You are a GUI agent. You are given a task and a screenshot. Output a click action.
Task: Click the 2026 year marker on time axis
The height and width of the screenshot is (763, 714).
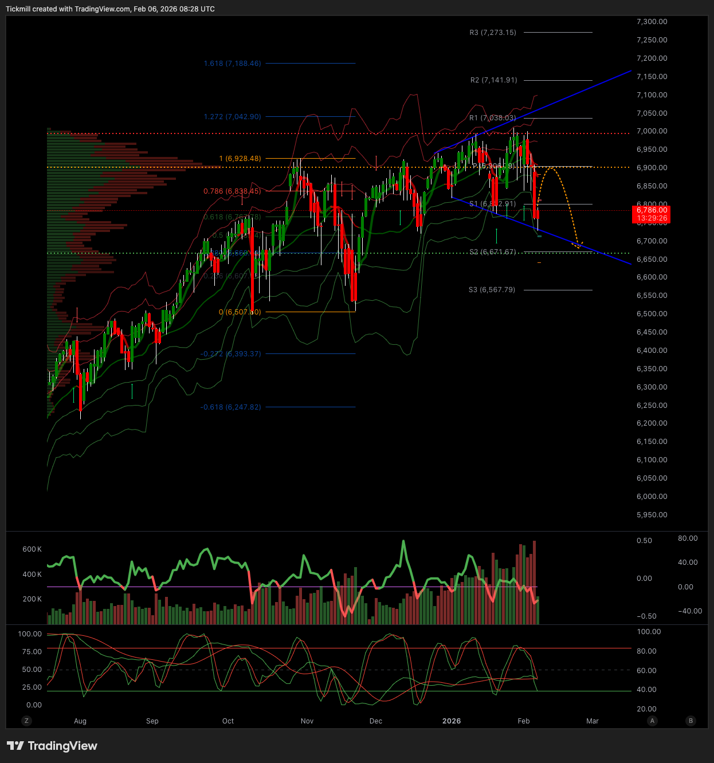pyautogui.click(x=452, y=721)
